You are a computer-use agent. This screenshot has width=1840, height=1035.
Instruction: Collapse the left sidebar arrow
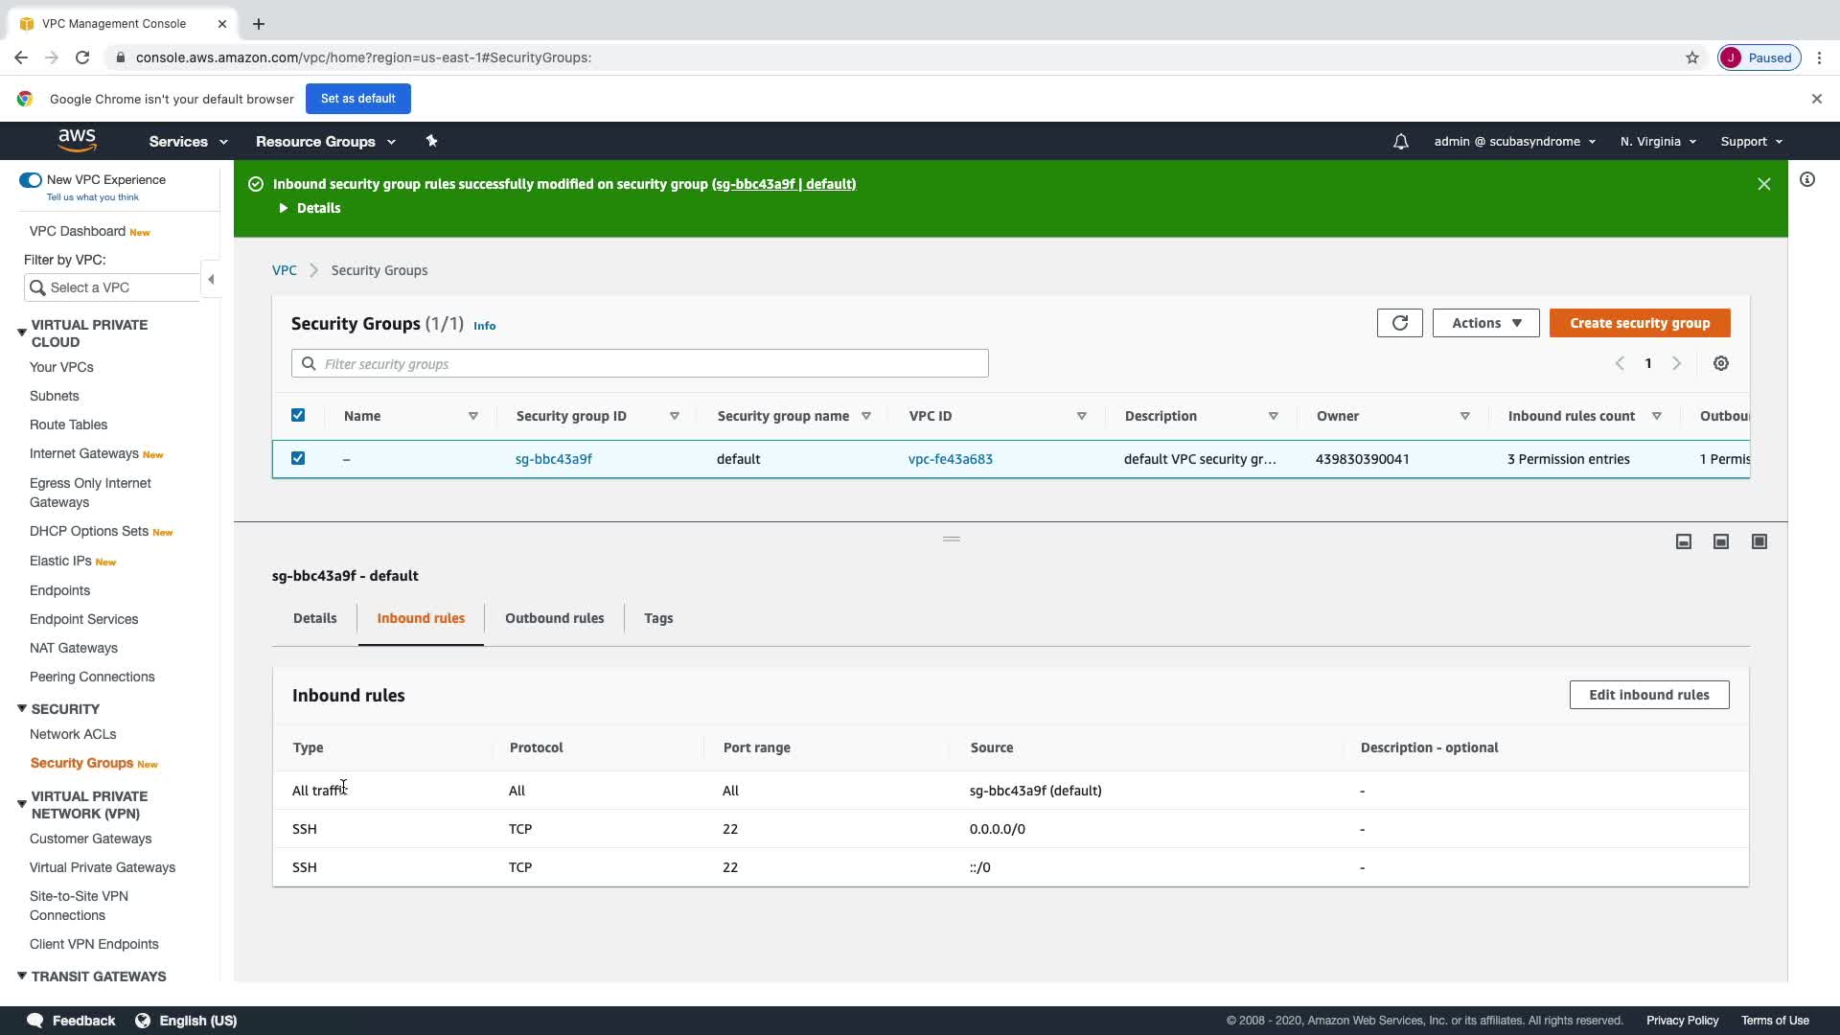(211, 280)
